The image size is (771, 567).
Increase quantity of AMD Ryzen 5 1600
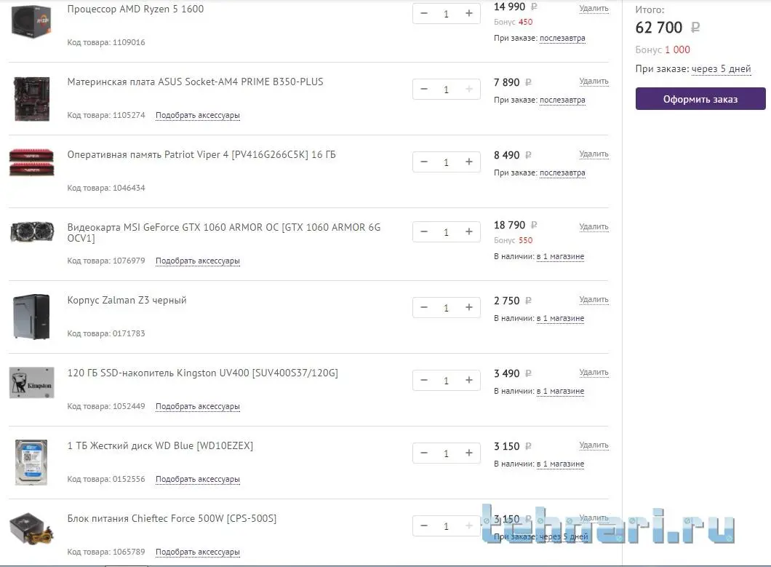pyautogui.click(x=469, y=13)
